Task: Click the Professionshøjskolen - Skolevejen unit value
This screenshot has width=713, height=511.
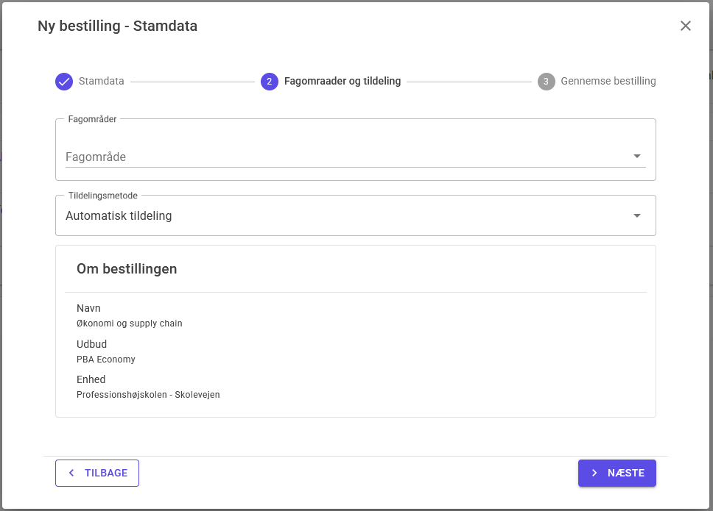Action: pos(148,395)
